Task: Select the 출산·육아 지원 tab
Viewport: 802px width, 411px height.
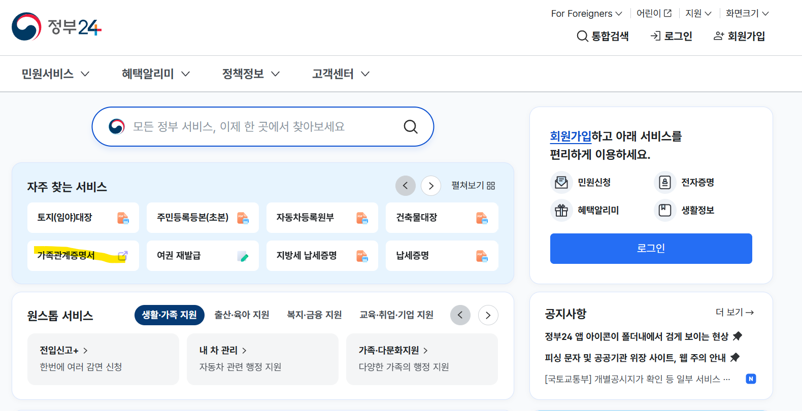Action: point(242,315)
